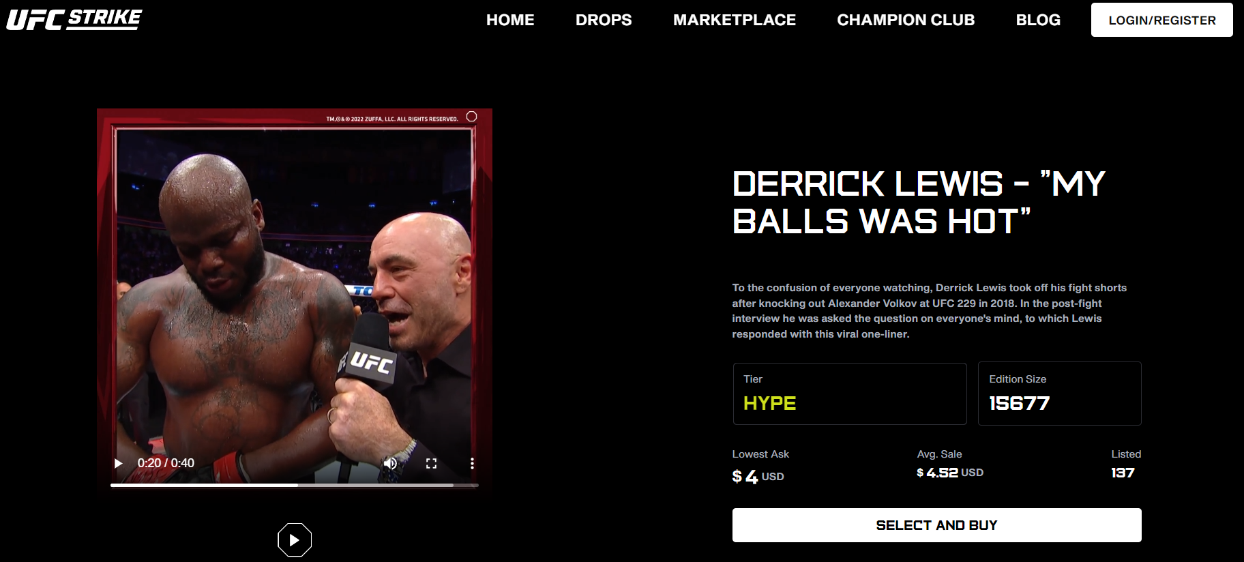The width and height of the screenshot is (1244, 562).
Task: Visit the CHAMPION CLUB section
Action: tap(906, 20)
